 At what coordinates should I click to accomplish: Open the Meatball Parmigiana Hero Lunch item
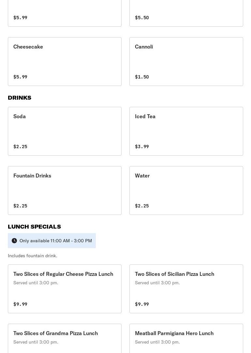click(x=186, y=339)
